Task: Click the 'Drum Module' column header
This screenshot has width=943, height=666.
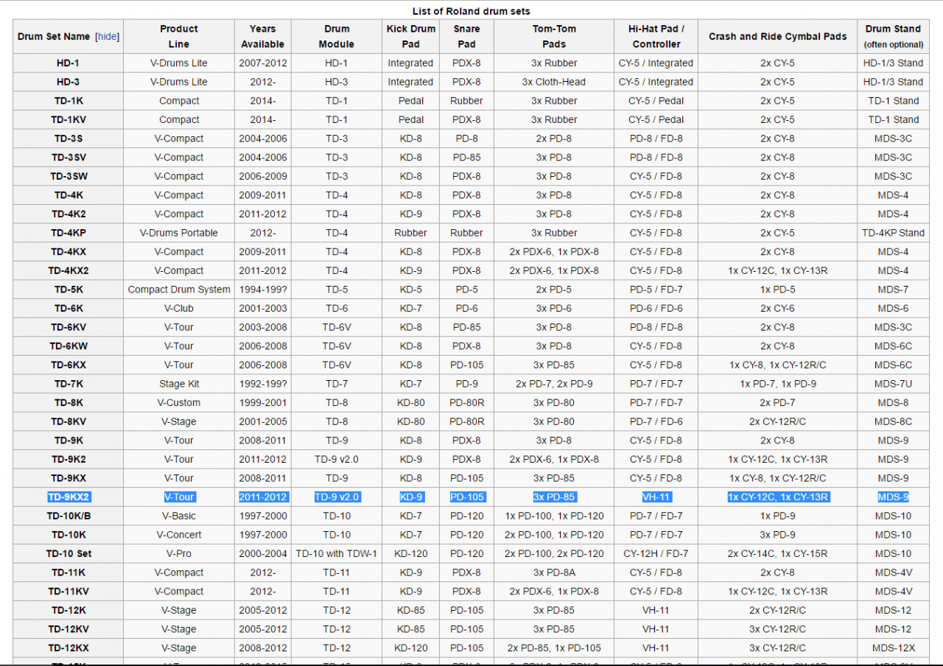Action: (x=337, y=36)
